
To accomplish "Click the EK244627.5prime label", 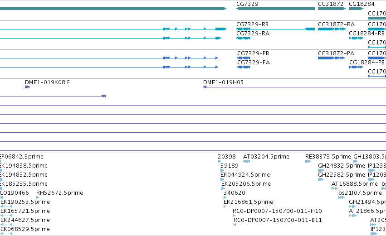I will (25, 220).
